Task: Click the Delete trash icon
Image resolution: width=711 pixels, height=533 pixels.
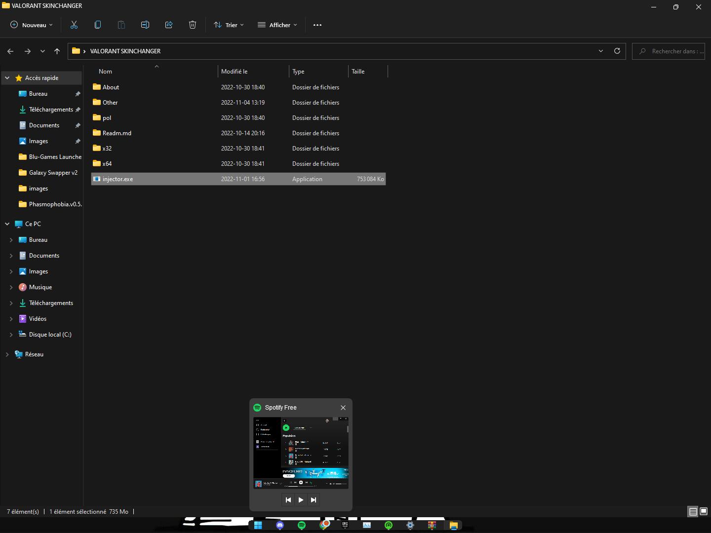Action: (193, 25)
